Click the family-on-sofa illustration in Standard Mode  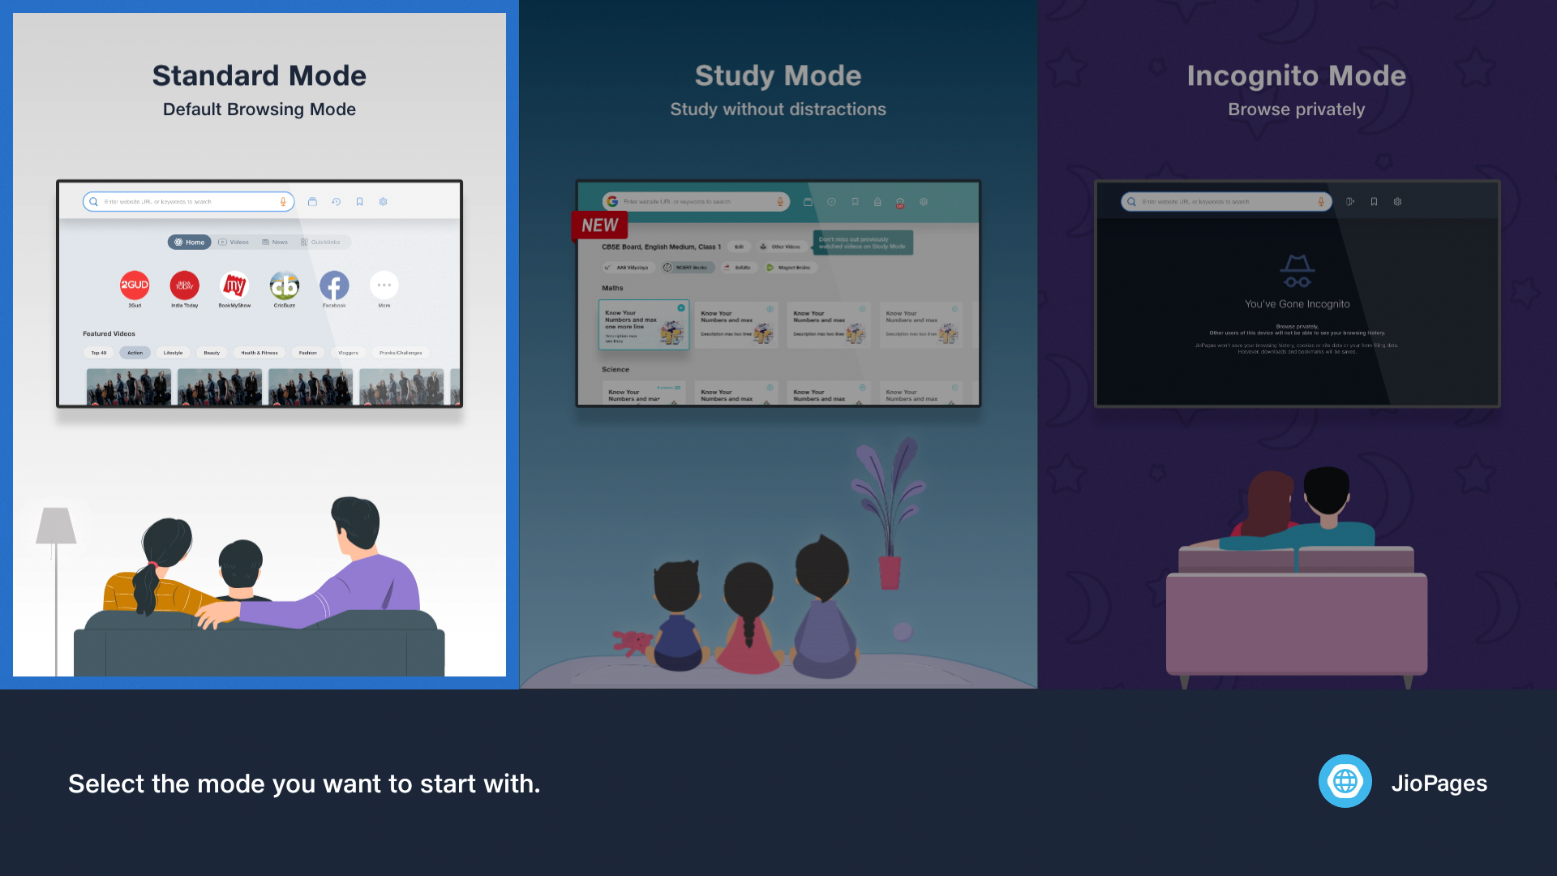click(x=259, y=586)
